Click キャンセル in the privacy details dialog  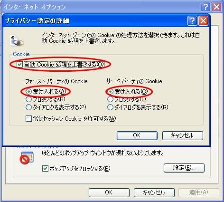(183, 135)
